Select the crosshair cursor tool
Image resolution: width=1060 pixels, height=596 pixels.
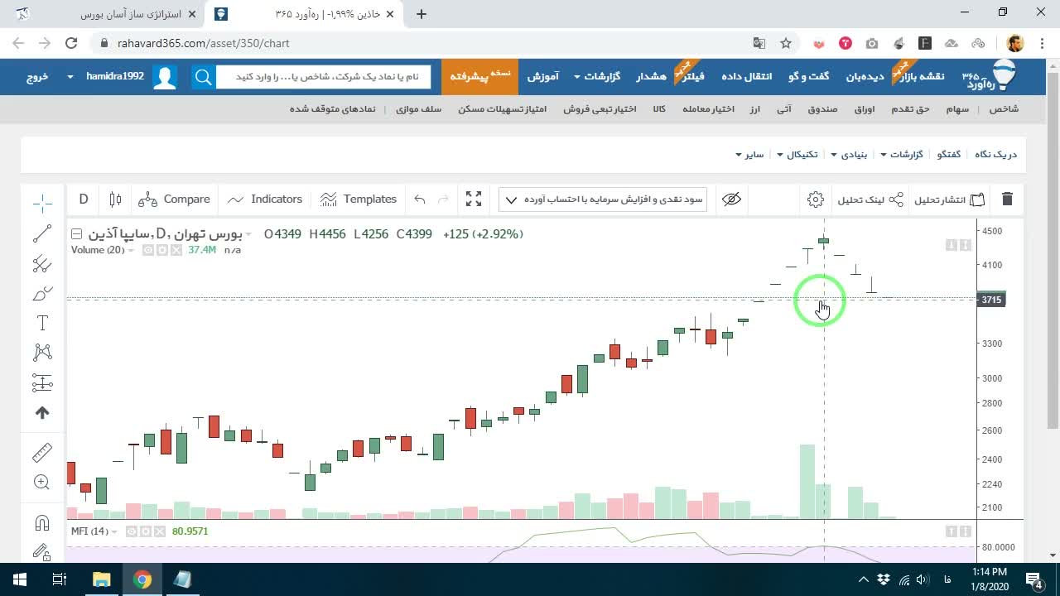[42, 202]
